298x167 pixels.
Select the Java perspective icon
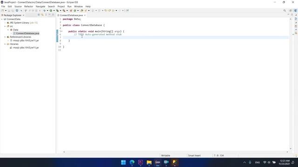[296, 11]
